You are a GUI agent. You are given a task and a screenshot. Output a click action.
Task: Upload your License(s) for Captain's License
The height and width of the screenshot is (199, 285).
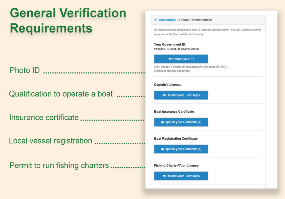(181, 95)
